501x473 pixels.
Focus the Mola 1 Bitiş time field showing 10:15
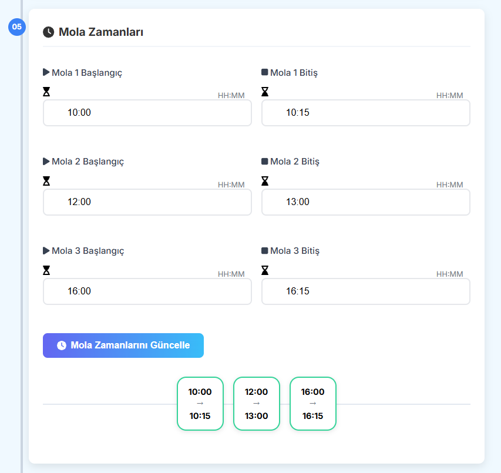click(x=366, y=113)
